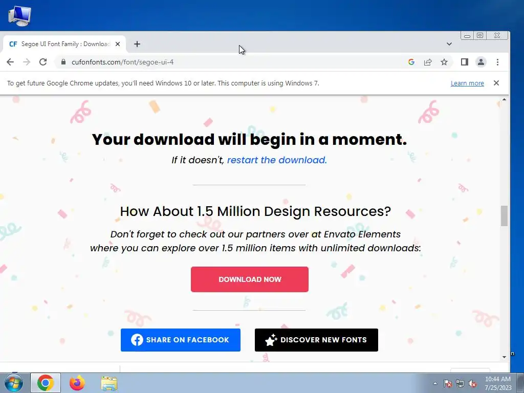Screen dimensions: 524x393
Task: Restore down the Chrome window
Action: click(480, 35)
